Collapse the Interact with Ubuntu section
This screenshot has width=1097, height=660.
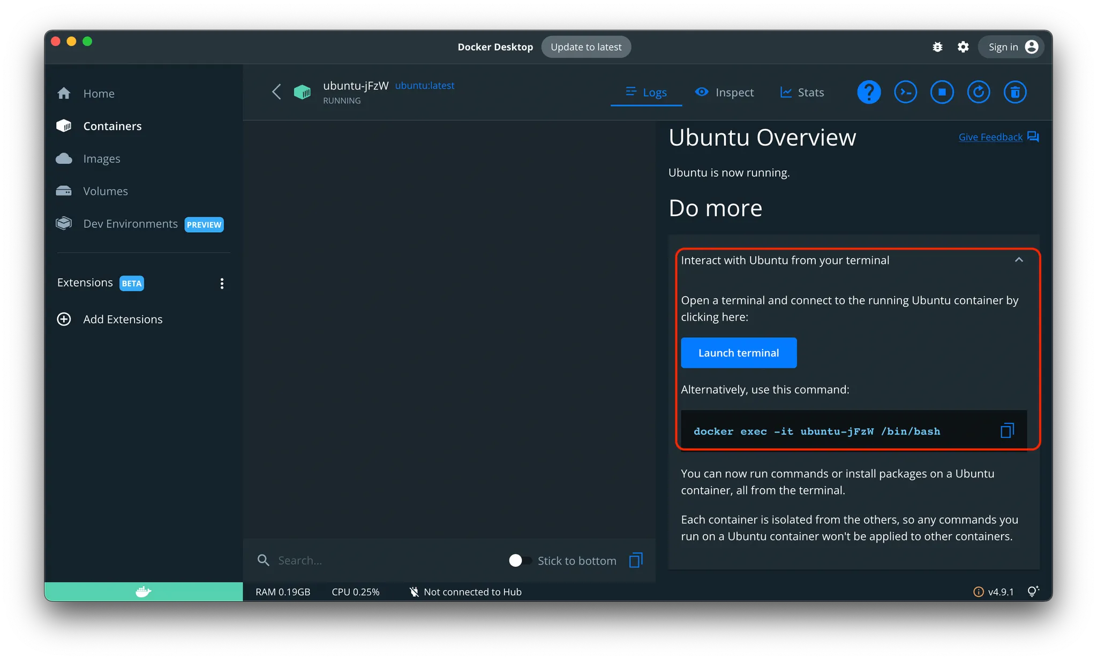point(1019,260)
